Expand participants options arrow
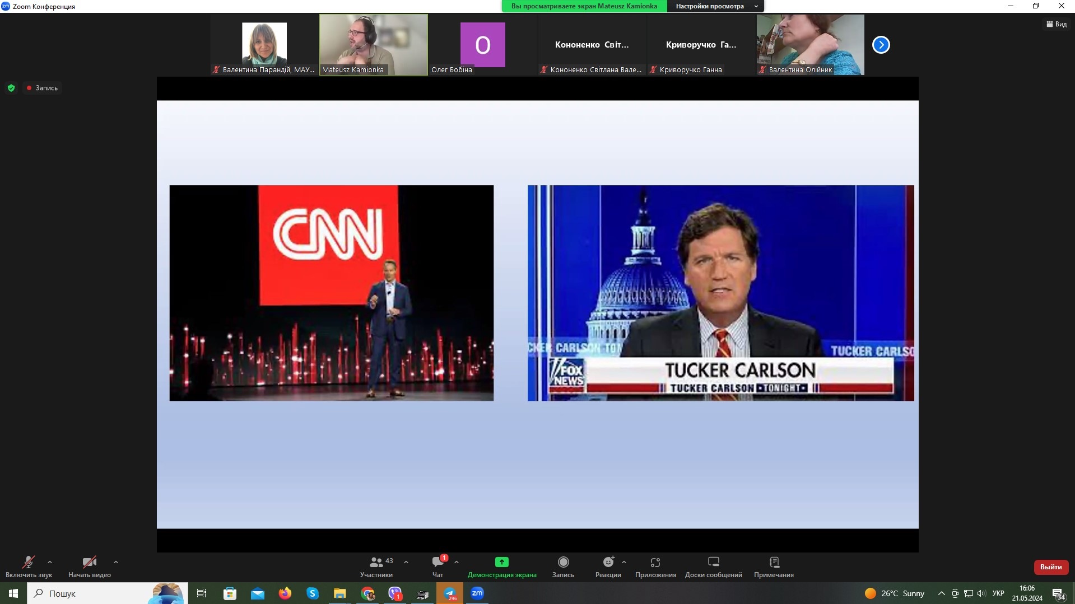 (406, 562)
